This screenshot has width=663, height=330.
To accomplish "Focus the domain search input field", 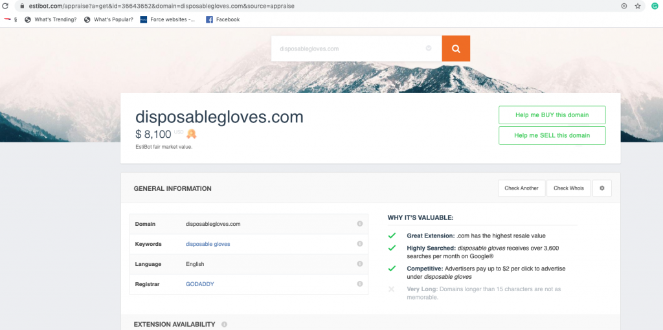I will click(x=350, y=49).
